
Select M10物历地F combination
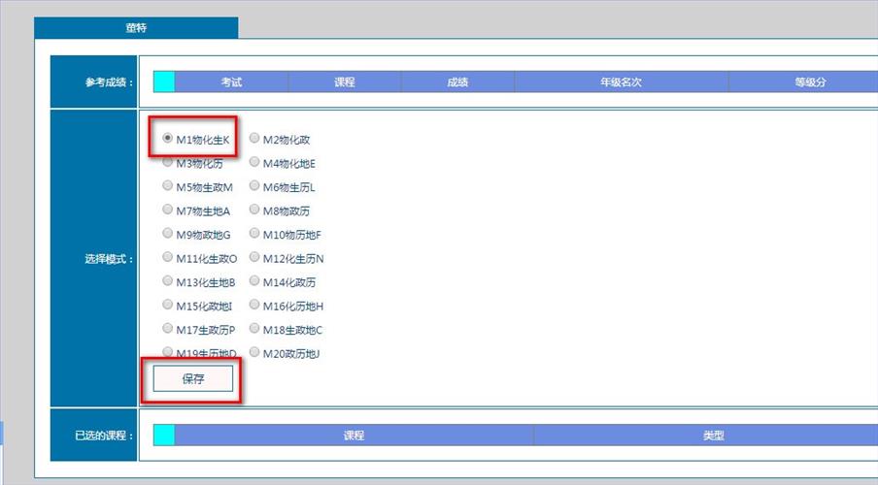click(254, 234)
